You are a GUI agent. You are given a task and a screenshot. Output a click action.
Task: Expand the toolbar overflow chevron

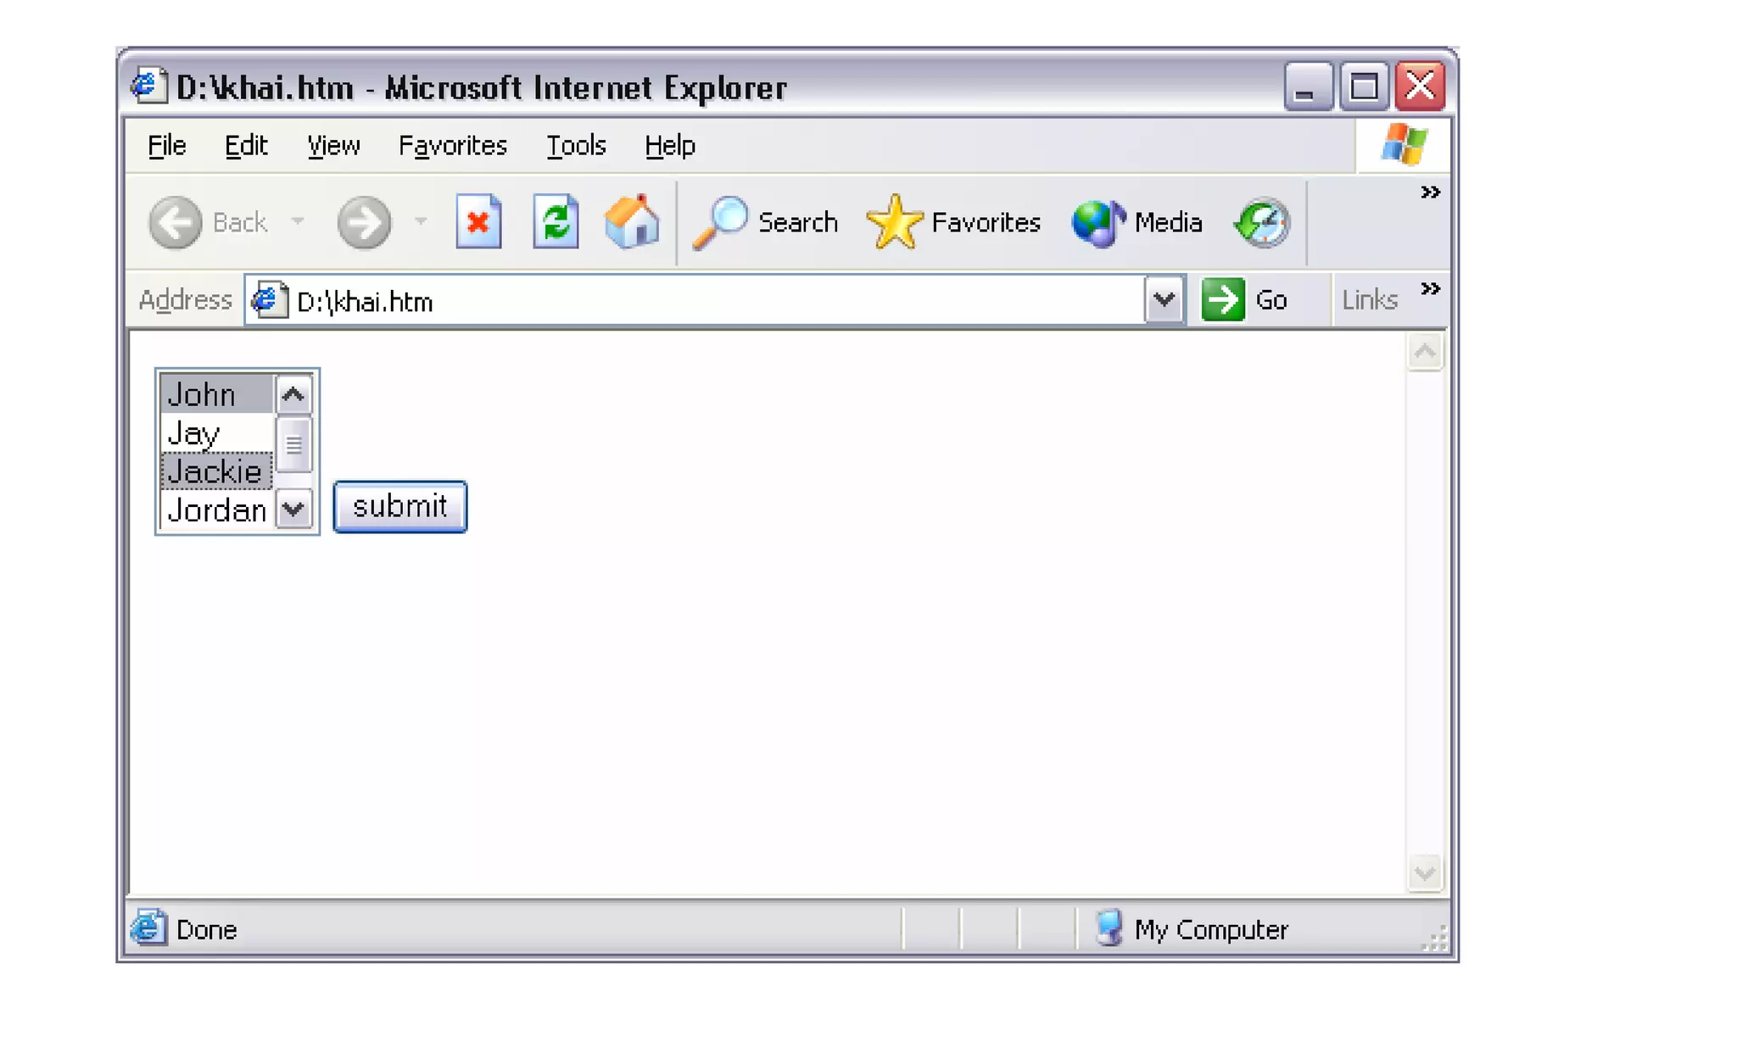pyautogui.click(x=1430, y=192)
